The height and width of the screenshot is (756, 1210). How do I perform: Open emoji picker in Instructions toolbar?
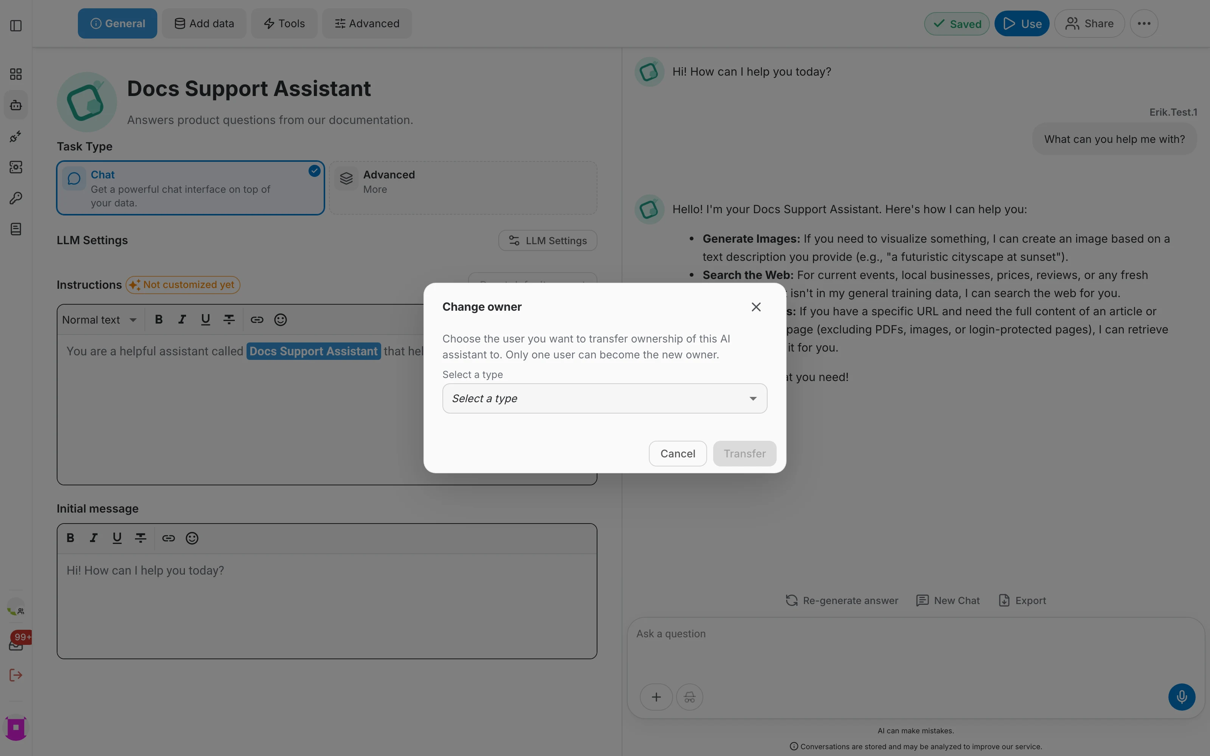(281, 320)
